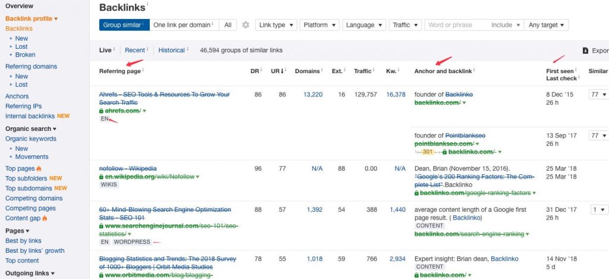Click the Export file icon

(585, 51)
